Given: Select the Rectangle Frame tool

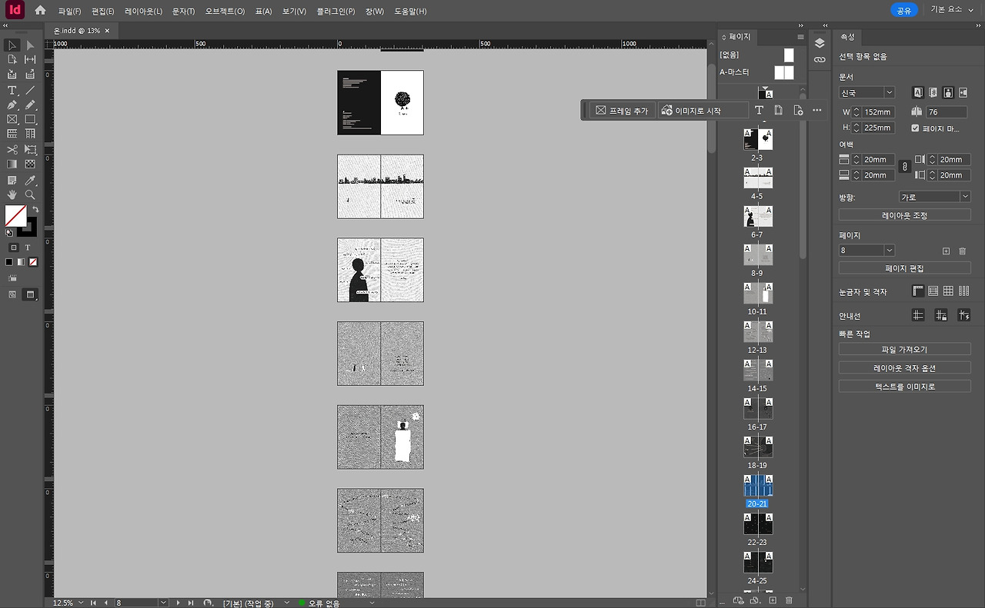Looking at the screenshot, I should click(12, 119).
